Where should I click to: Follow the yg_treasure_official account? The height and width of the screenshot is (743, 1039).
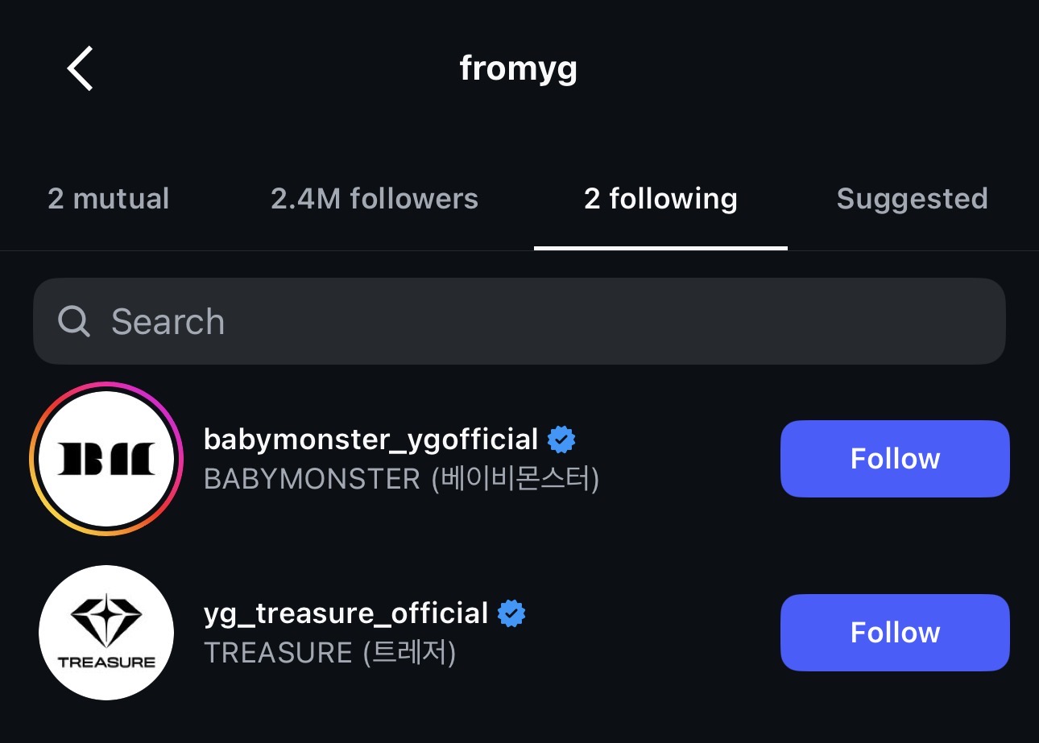895,633
